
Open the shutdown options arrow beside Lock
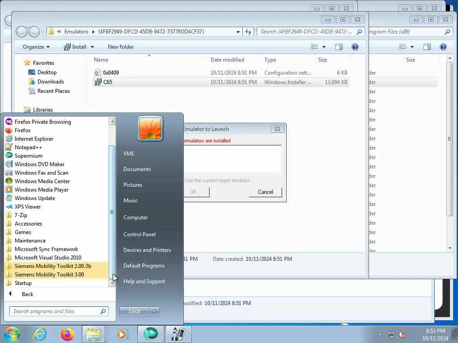pyautogui.click(x=154, y=311)
